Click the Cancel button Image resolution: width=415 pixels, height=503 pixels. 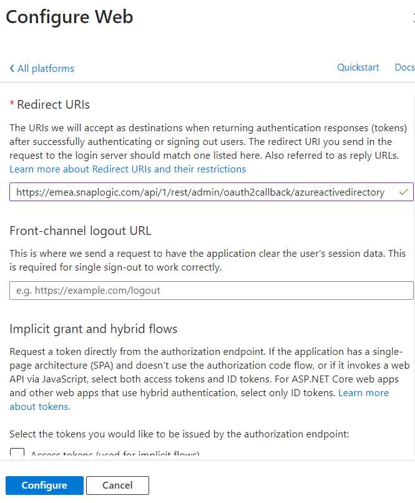pyautogui.click(x=117, y=485)
